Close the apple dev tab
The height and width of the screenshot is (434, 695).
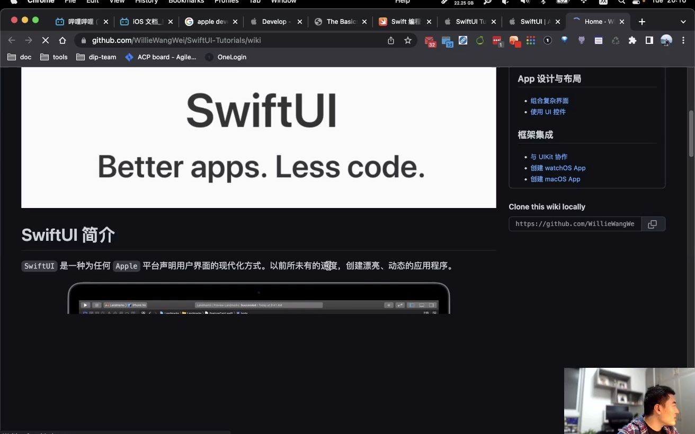click(x=235, y=22)
